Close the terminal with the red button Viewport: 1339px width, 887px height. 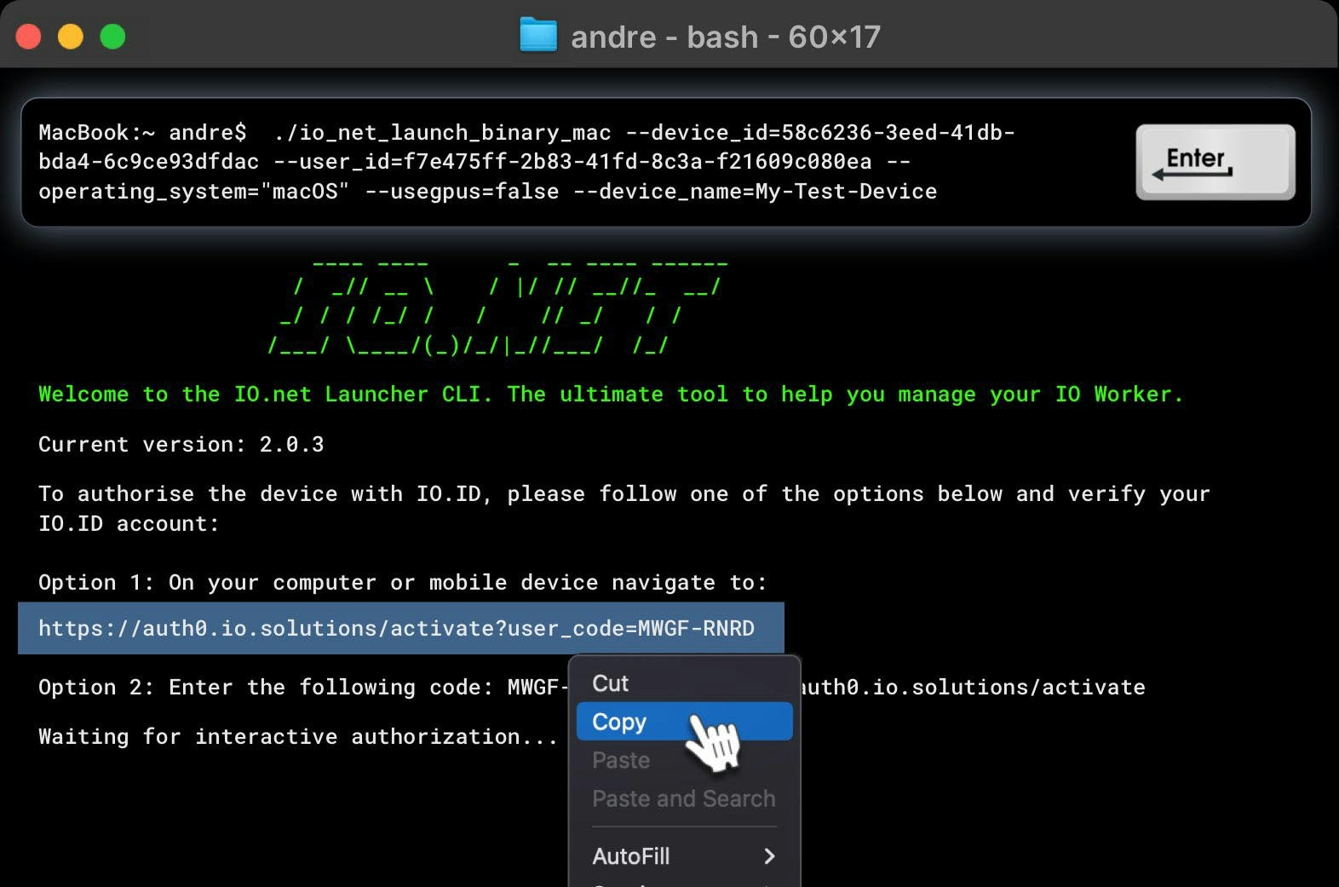[x=29, y=37]
